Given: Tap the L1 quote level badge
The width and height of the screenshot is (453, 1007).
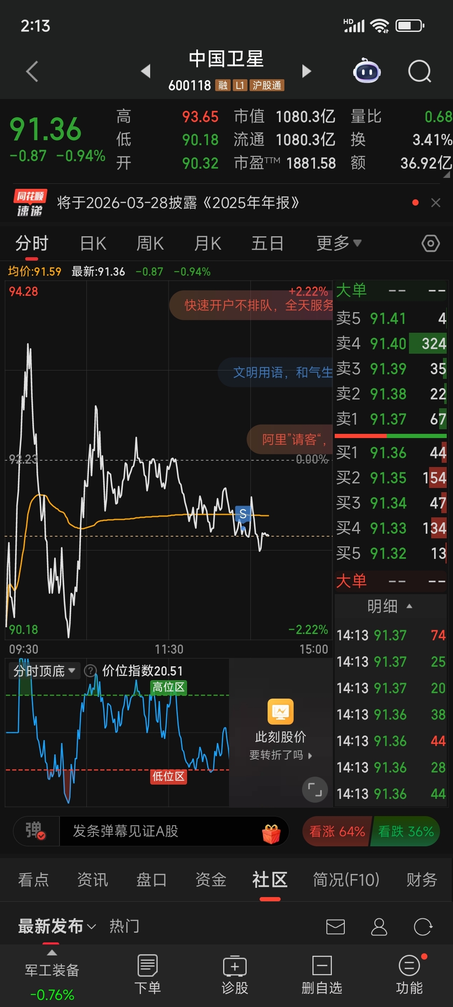Looking at the screenshot, I should pyautogui.click(x=240, y=86).
